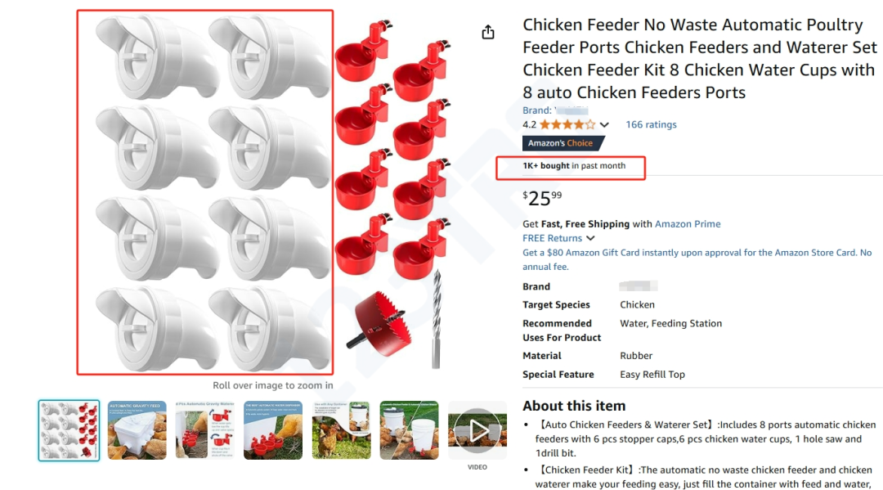The width and height of the screenshot is (883, 490).
Task: Click the Amazon's Choice badge
Action: [x=561, y=143]
